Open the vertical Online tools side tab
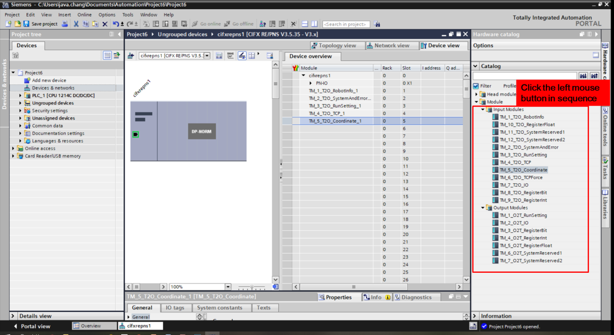 (605, 128)
